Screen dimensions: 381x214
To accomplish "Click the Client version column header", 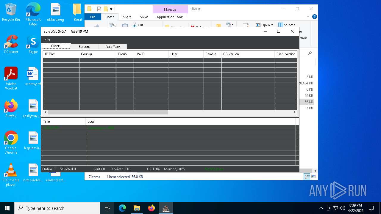I will 286,54.
